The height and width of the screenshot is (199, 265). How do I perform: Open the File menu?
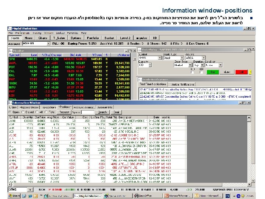point(10,33)
